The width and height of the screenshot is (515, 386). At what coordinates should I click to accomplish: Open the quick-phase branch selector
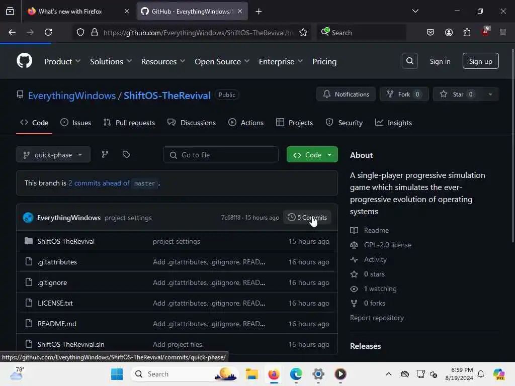click(53, 155)
